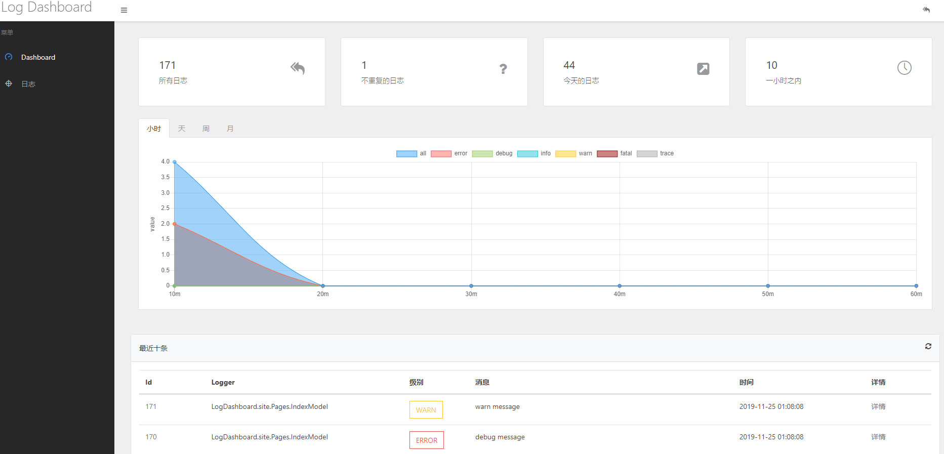Image resolution: width=944 pixels, height=454 pixels.
Task: Click the 最近十条 panel heading
Action: click(x=153, y=348)
